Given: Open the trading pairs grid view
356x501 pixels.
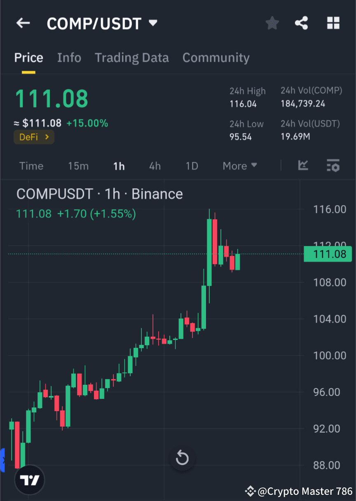Looking at the screenshot, I should (x=333, y=23).
